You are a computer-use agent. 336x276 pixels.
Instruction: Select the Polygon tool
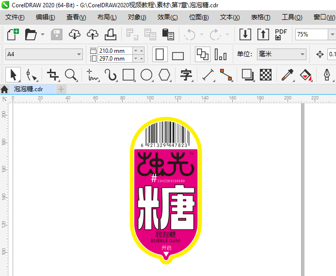click(164, 75)
